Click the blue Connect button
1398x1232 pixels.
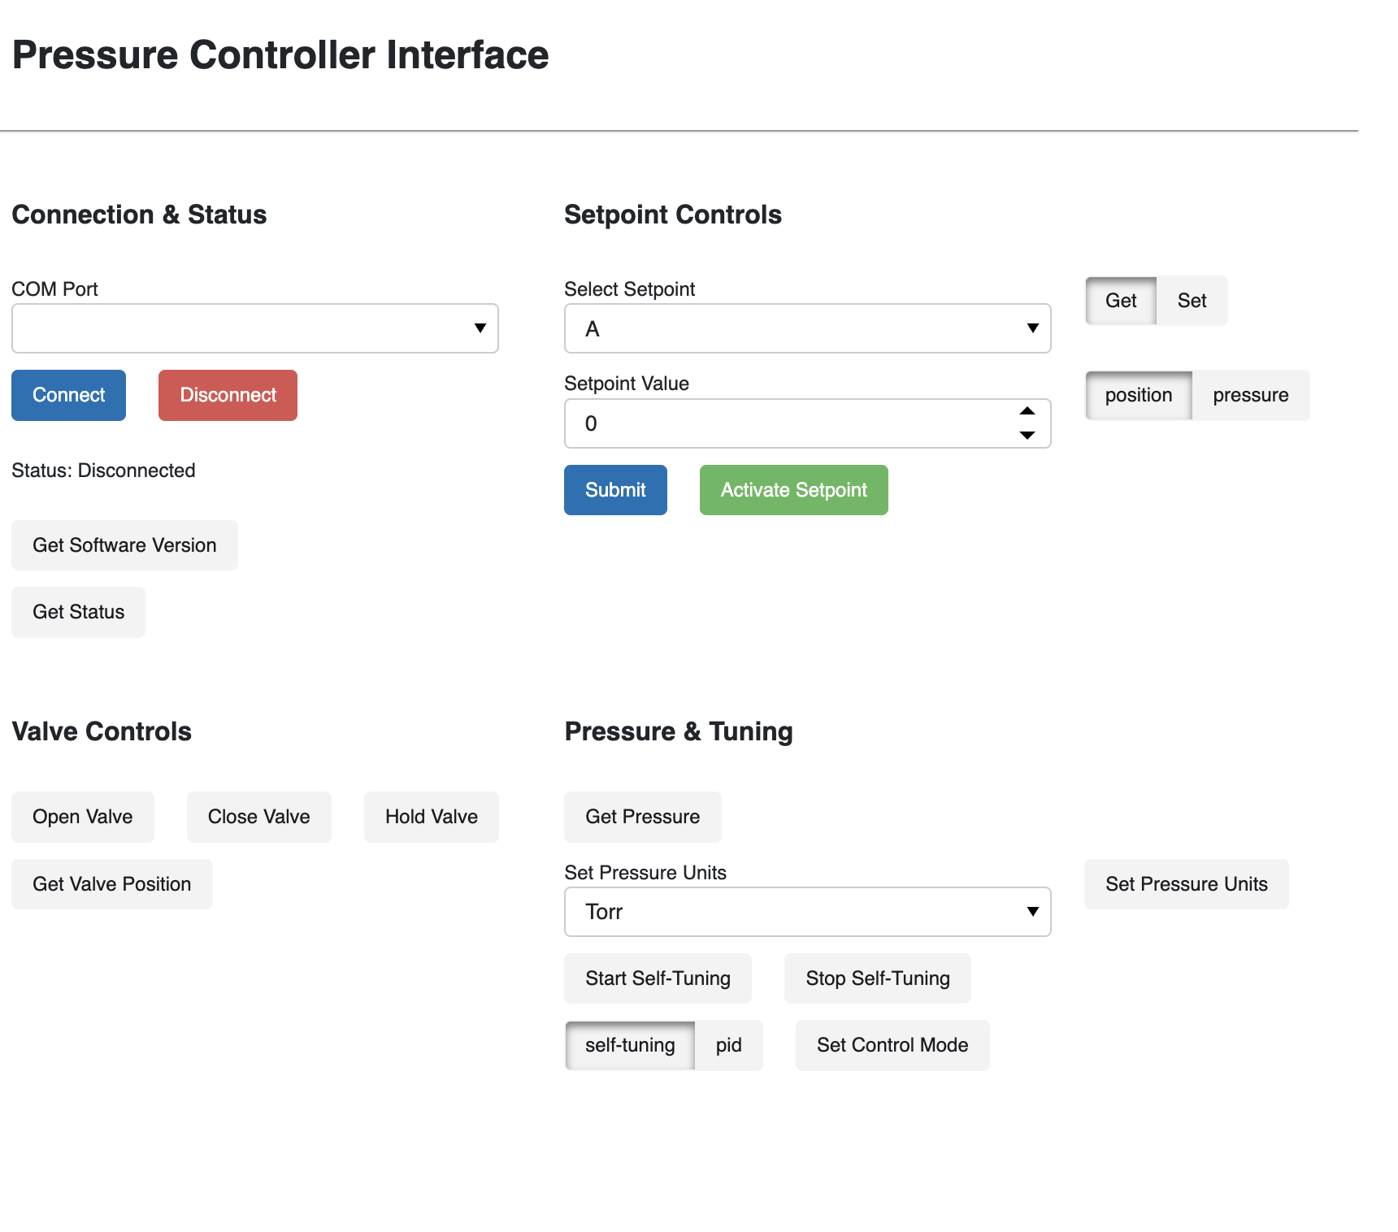point(68,396)
